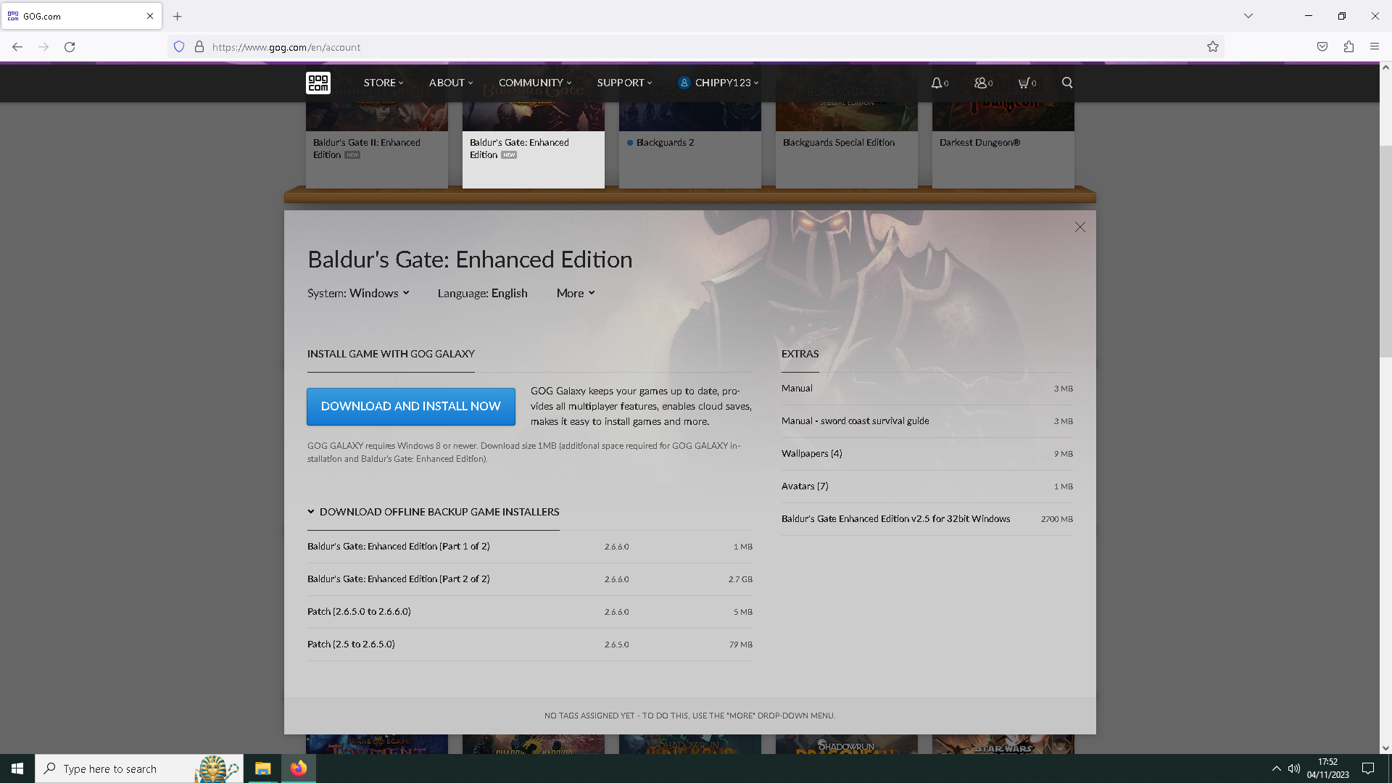The image size is (1392, 783).
Task: Download Baldur's Gate installer Part 1 of 2
Action: 530,547
